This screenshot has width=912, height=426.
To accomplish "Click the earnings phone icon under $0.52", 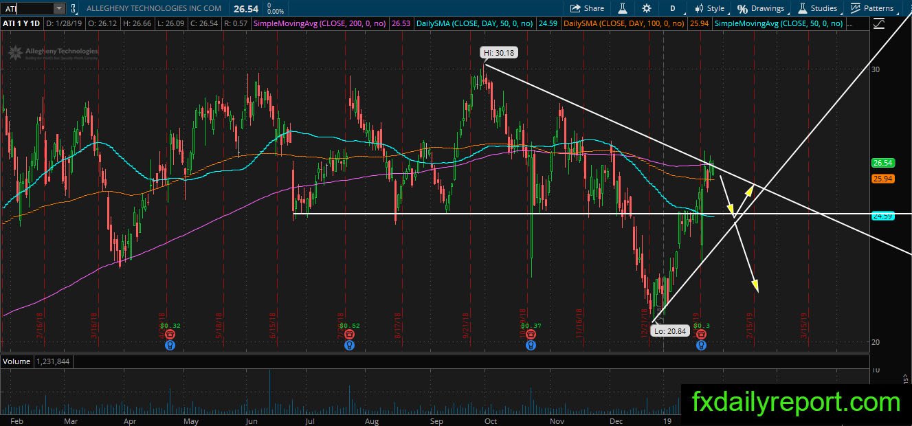I will [350, 333].
